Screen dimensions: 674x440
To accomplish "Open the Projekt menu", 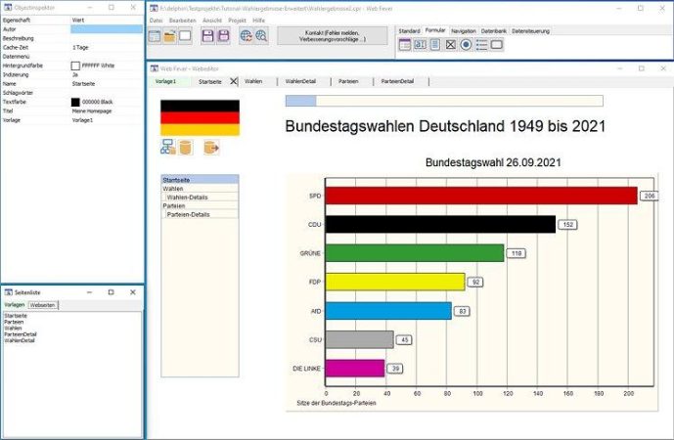I will click(237, 20).
